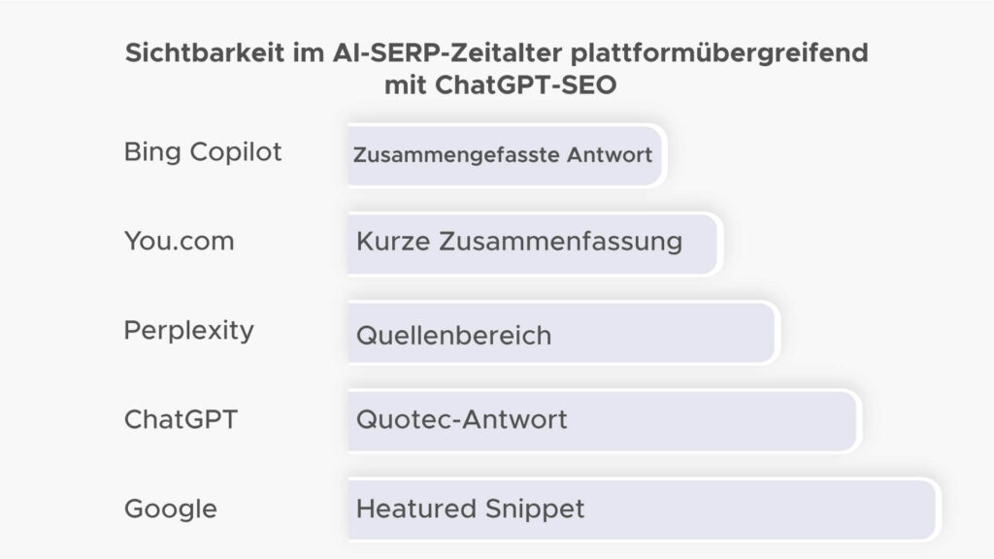This screenshot has height=559, width=994.
Task: Click the Bing Copilot label
Action: click(203, 152)
